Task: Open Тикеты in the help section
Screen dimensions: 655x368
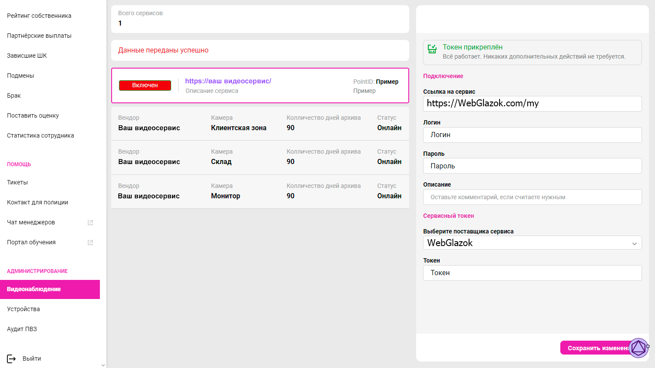Action: [17, 182]
